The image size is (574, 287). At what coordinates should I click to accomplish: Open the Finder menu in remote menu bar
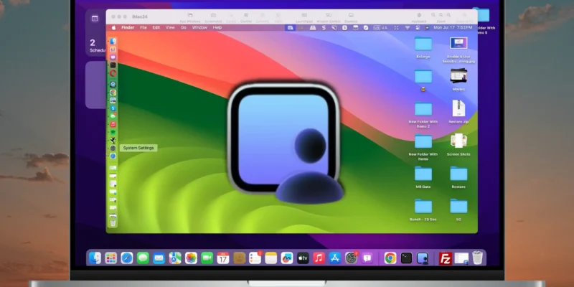128,27
